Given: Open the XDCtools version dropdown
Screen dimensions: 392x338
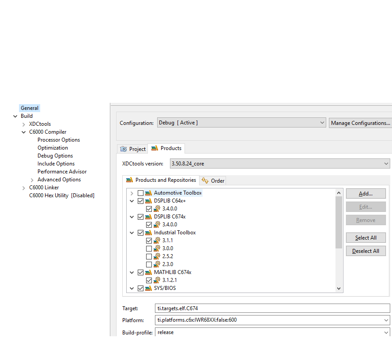Looking at the screenshot, I should coord(280,164).
